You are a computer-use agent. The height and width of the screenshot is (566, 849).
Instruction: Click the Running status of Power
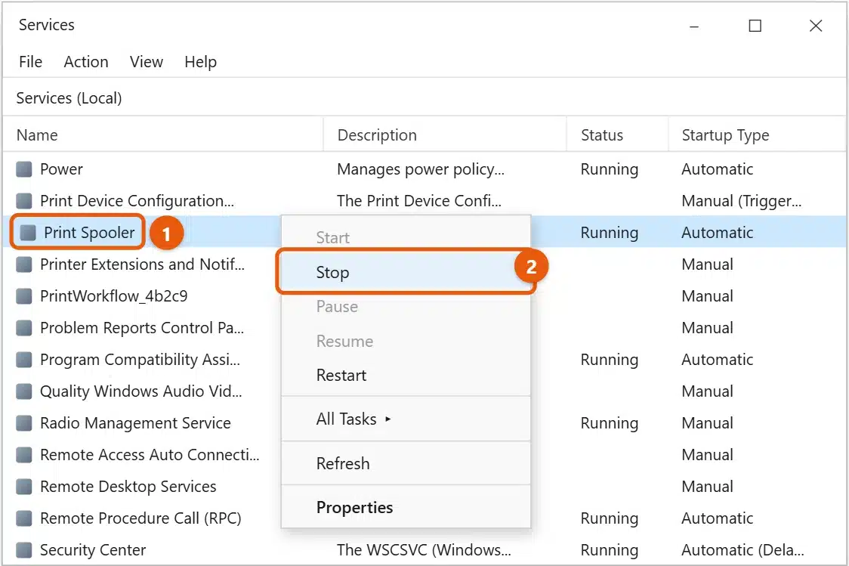coord(609,169)
